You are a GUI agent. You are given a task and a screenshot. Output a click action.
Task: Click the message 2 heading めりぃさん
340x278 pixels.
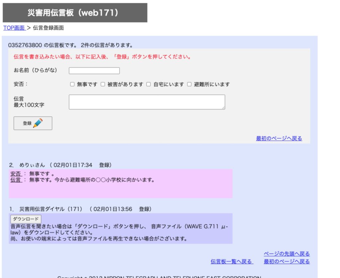32,165
